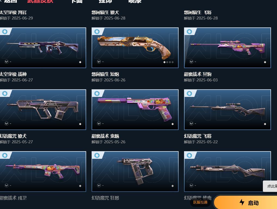Launch the game with the 启动 button
Viewport: 277px width, 209px height.
coord(245,202)
